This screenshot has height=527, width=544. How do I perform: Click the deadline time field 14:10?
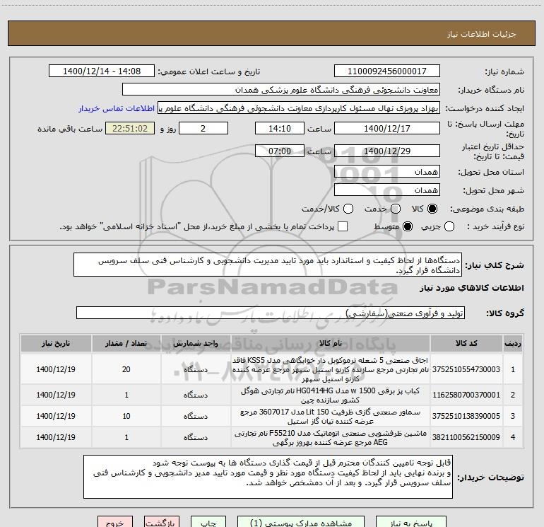[x=280, y=128]
